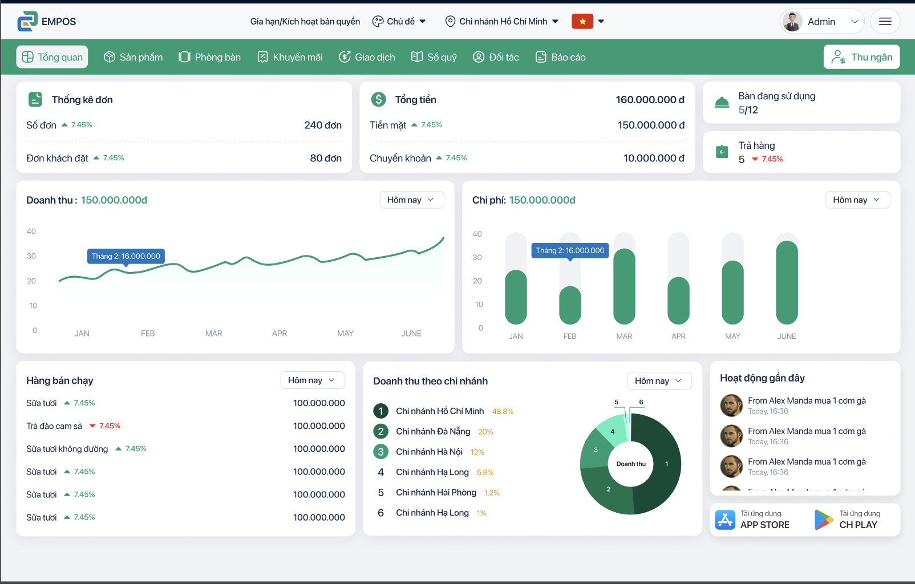This screenshot has height=584, width=915.
Task: Click the Trả hàng return icon
Action: (722, 152)
